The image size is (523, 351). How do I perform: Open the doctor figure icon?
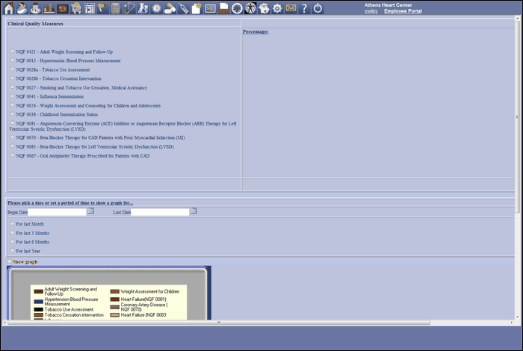pos(35,8)
